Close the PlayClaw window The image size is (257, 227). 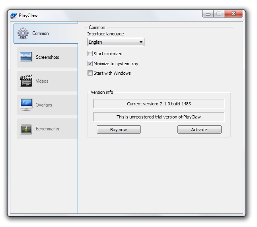pos(234,14)
